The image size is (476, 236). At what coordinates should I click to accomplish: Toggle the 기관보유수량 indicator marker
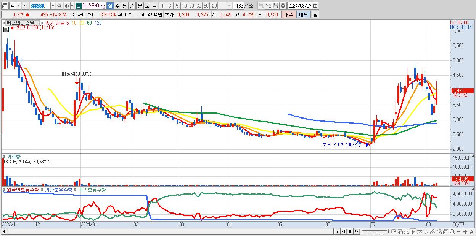tap(42, 189)
